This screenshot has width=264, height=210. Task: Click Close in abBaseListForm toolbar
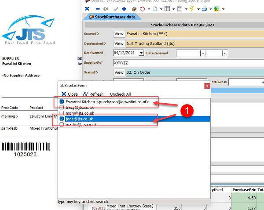point(70,94)
